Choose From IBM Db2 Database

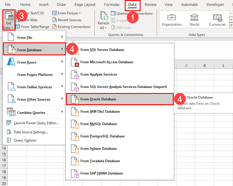pos(120,111)
